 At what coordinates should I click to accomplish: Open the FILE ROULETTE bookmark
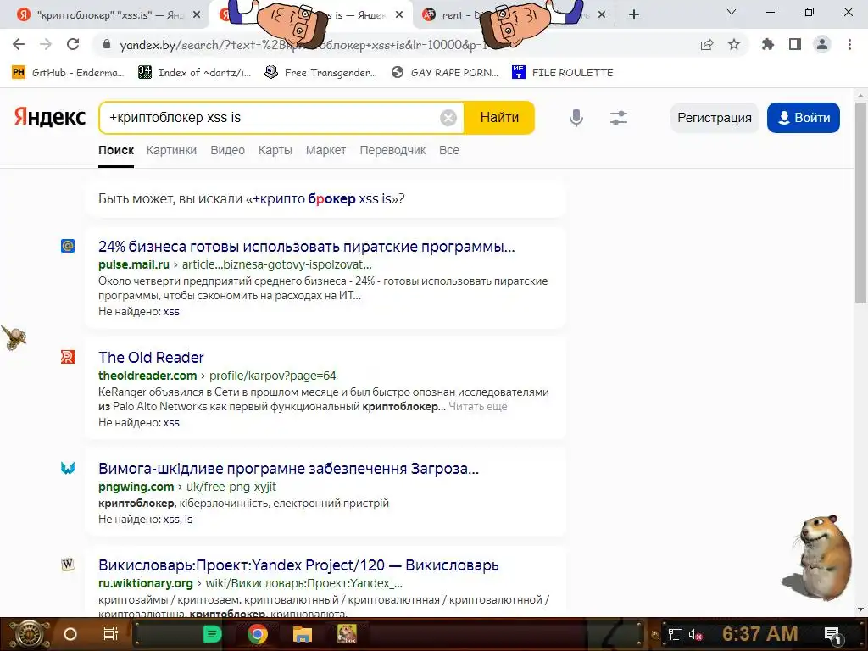pyautogui.click(x=563, y=73)
